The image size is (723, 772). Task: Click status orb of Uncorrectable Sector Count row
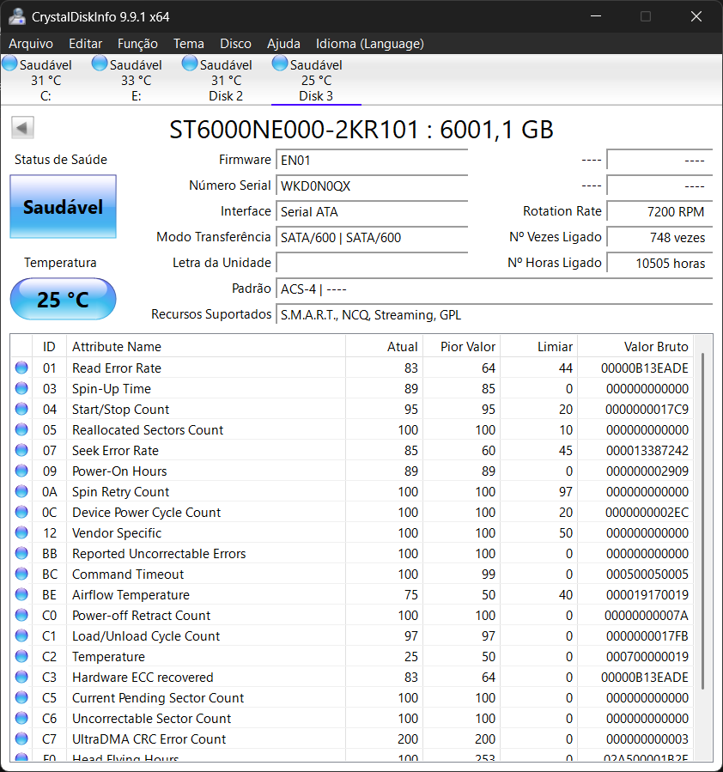[21, 718]
